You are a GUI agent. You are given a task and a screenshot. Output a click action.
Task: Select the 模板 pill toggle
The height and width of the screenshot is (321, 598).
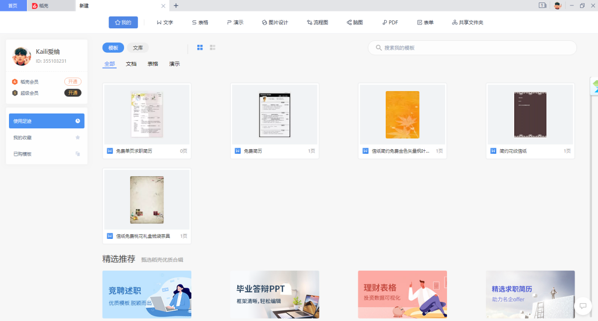pos(113,48)
